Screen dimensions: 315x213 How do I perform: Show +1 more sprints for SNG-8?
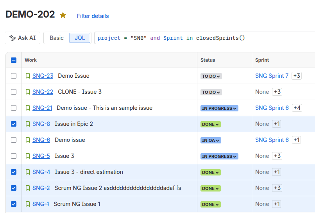(x=277, y=124)
